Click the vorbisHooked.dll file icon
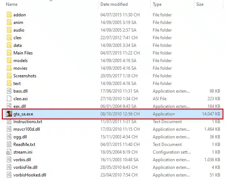 pyautogui.click(x=9, y=175)
